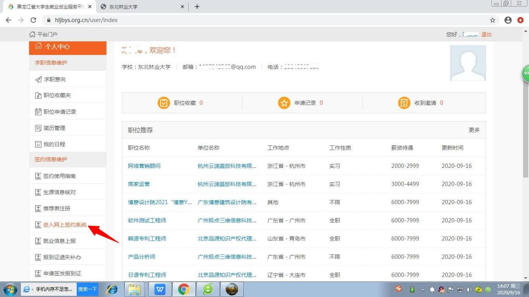Open job 网络营销顾问
529x297 pixels.
(144, 166)
